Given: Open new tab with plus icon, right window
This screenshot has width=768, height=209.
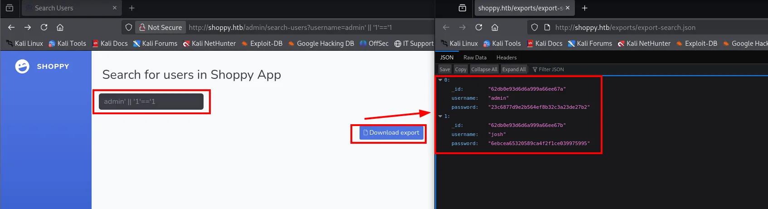Looking at the screenshot, I should point(585,8).
